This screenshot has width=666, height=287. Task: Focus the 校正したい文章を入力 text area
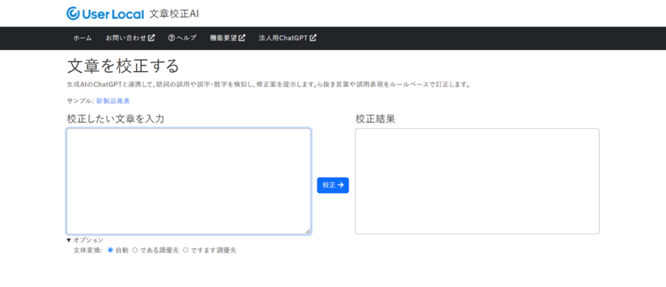pyautogui.click(x=189, y=181)
